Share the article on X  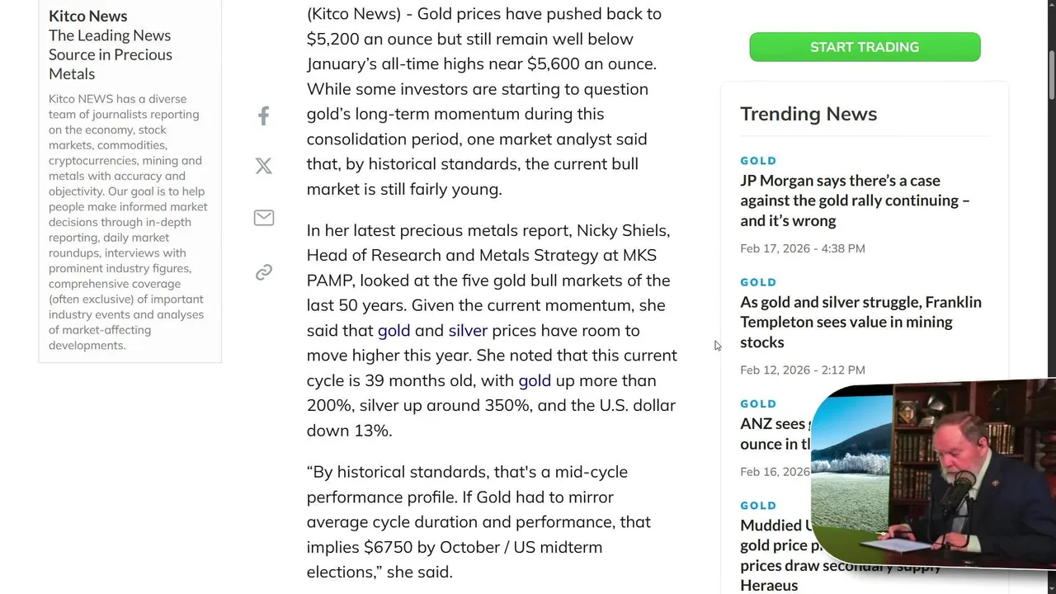[263, 166]
